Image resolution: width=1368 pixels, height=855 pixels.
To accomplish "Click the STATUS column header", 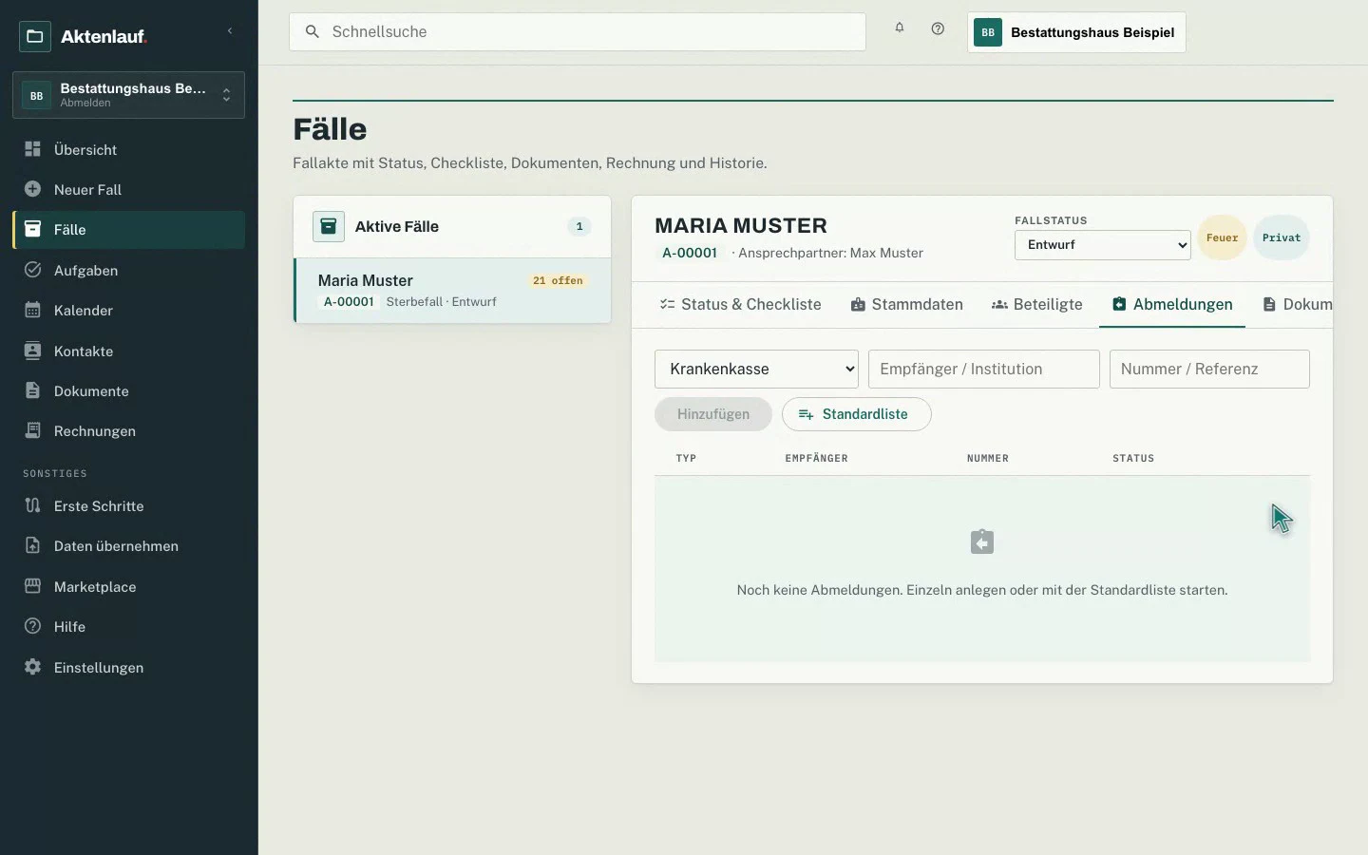I will click(x=1133, y=458).
